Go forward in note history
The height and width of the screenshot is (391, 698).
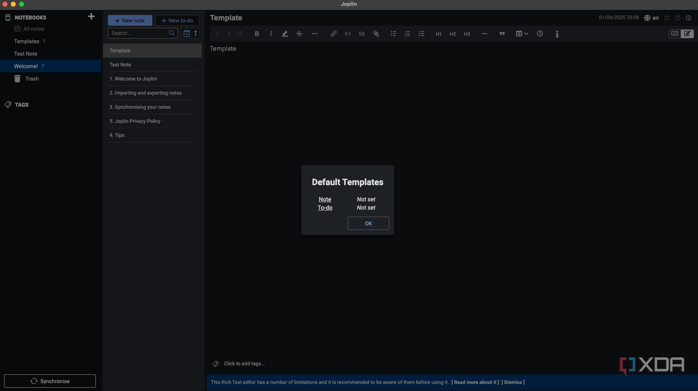[229, 34]
